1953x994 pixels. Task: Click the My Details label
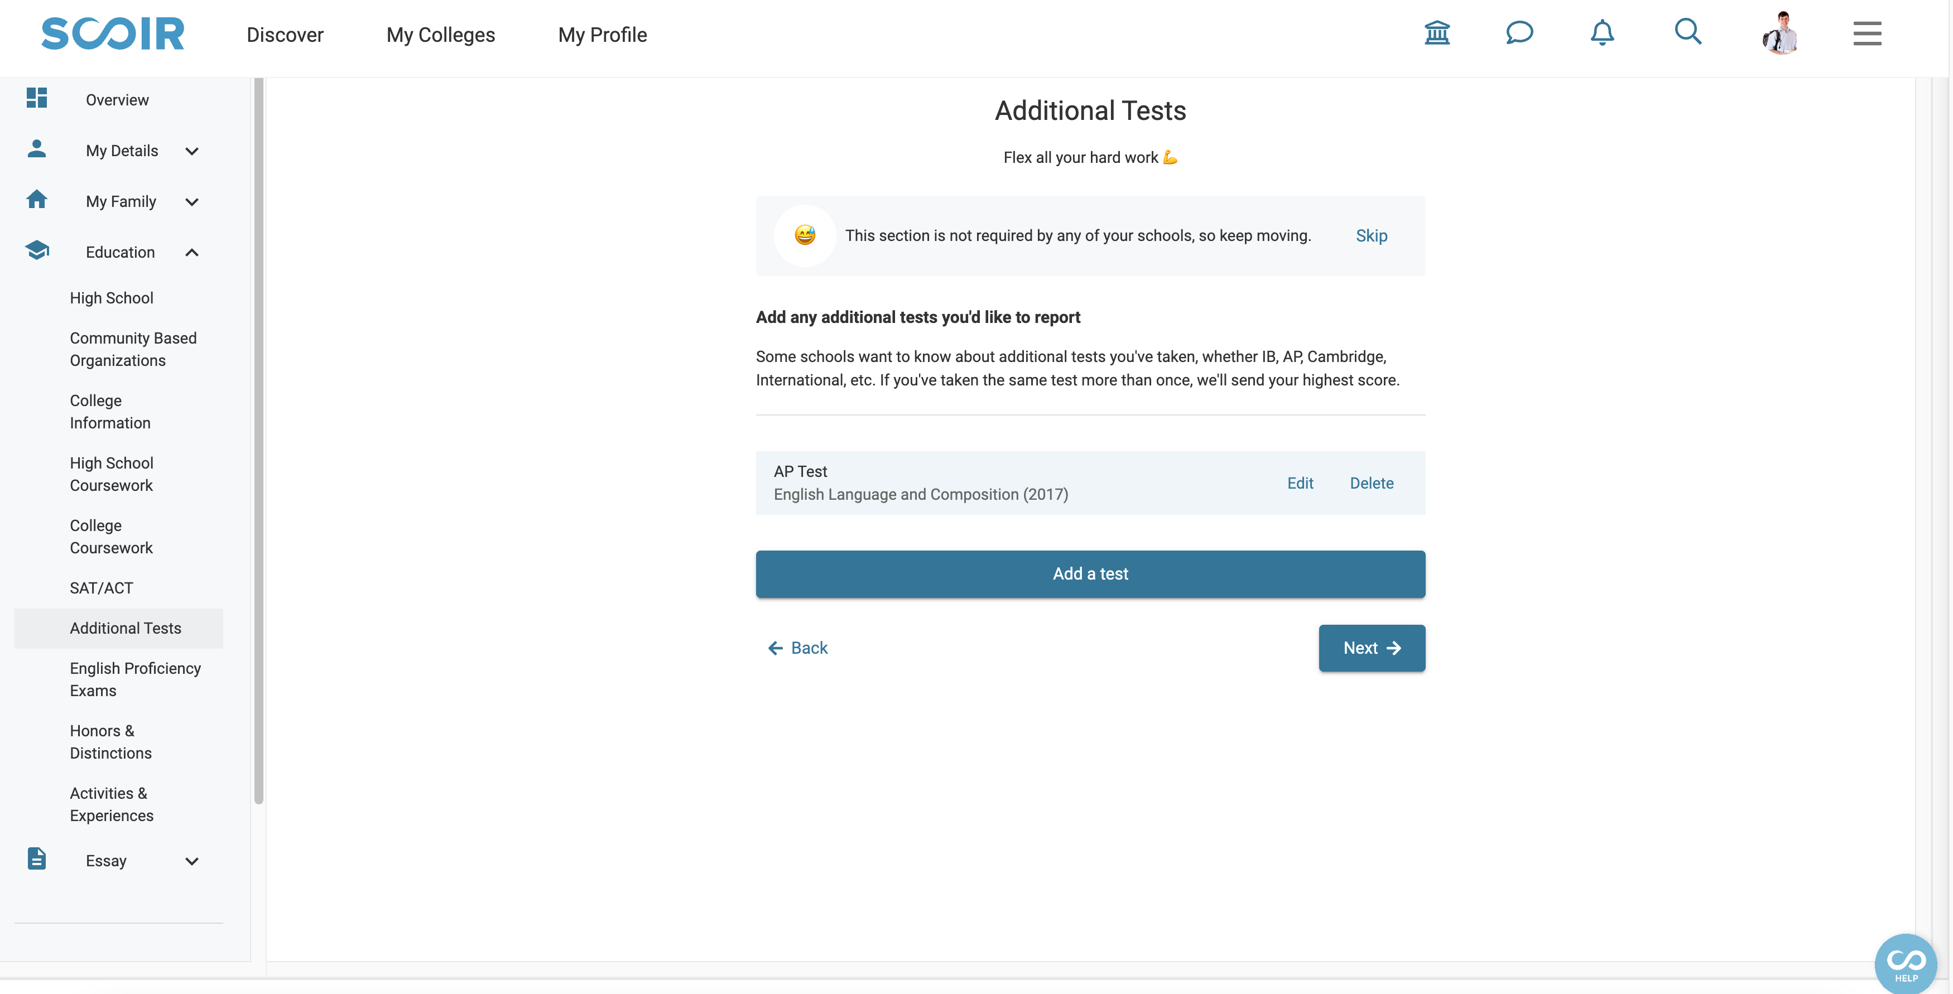(x=122, y=151)
